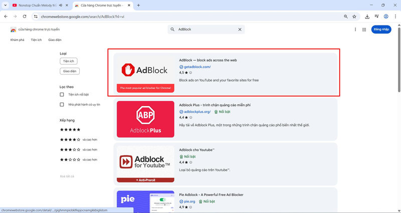Open the pie.org publisher link
The height and width of the screenshot is (213, 401).
coord(189,201)
